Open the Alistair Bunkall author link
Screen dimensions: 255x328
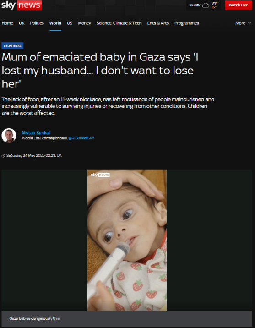pyautogui.click(x=36, y=133)
